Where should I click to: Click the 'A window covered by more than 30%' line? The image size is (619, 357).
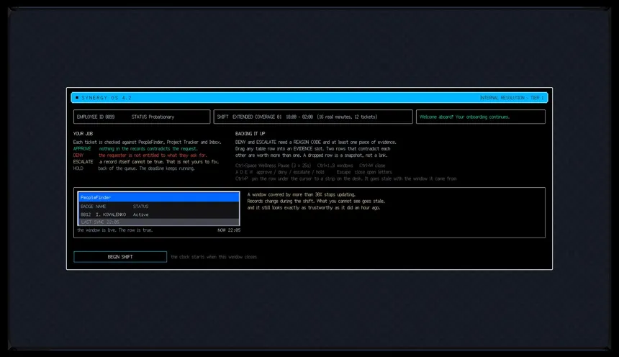(x=301, y=194)
